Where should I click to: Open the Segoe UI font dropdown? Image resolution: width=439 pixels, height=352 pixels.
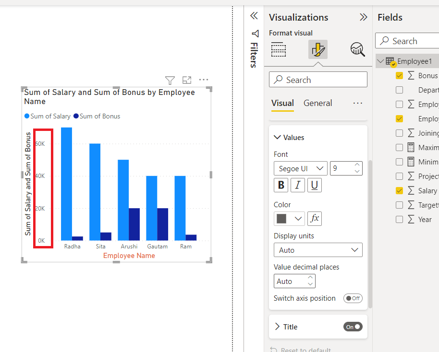point(300,169)
